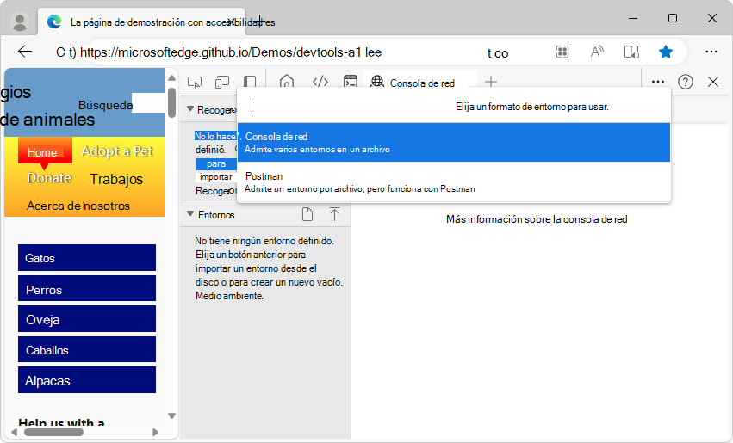Viewport: 733px width, 443px height.
Task: Collapse the Entornos section
Action: point(191,214)
